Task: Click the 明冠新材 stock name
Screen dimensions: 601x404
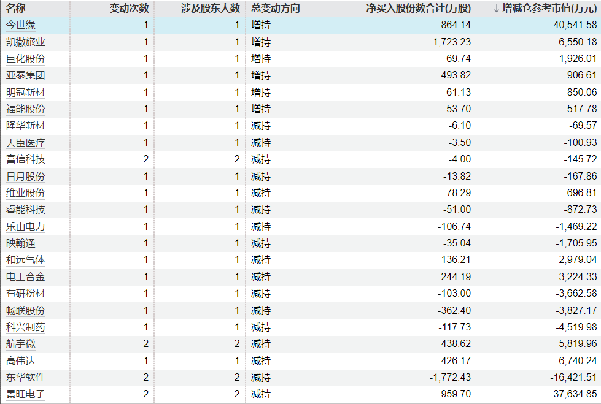Action: pyautogui.click(x=26, y=93)
